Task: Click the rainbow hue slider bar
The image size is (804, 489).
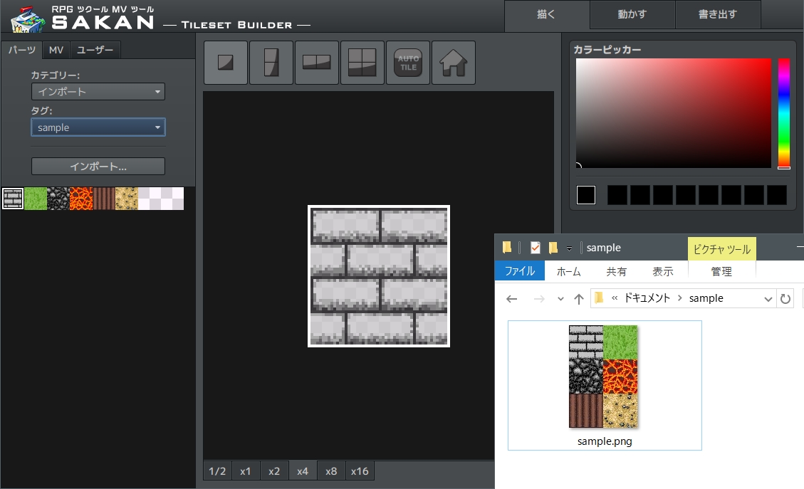Action: click(783, 112)
